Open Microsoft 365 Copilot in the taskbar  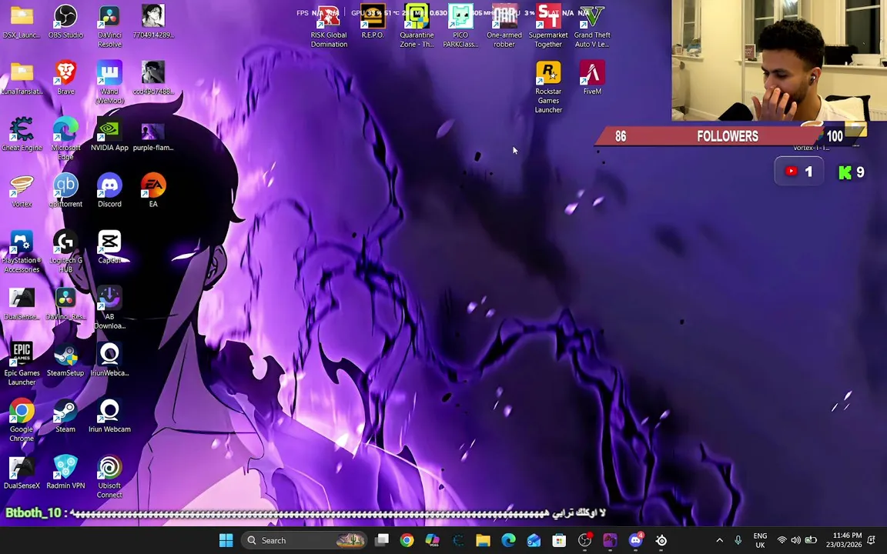coord(433,540)
